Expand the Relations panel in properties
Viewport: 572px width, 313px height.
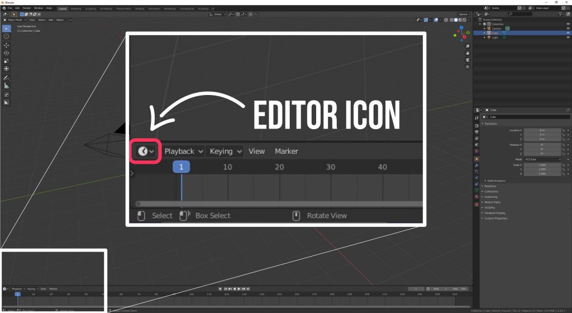click(490, 186)
